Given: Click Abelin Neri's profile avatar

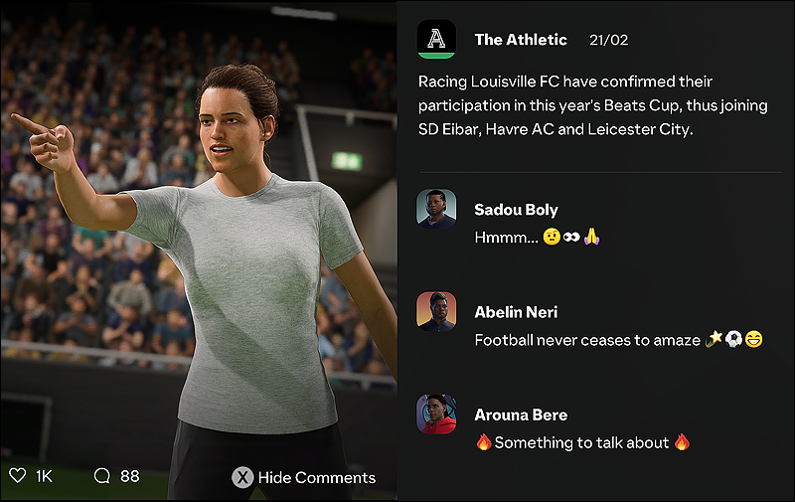Looking at the screenshot, I should tap(436, 311).
